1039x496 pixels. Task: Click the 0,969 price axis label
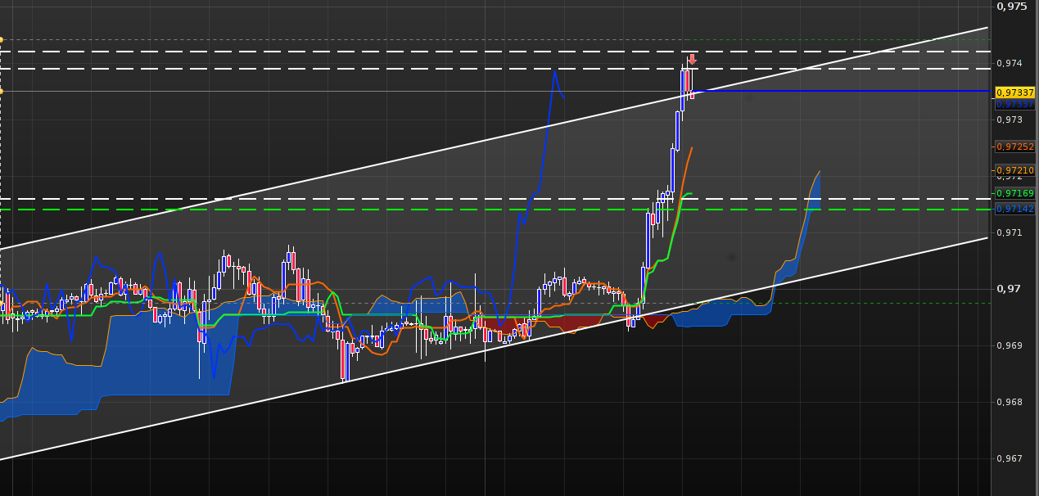pos(1011,345)
